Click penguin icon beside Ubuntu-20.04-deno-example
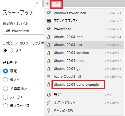 (49, 84)
